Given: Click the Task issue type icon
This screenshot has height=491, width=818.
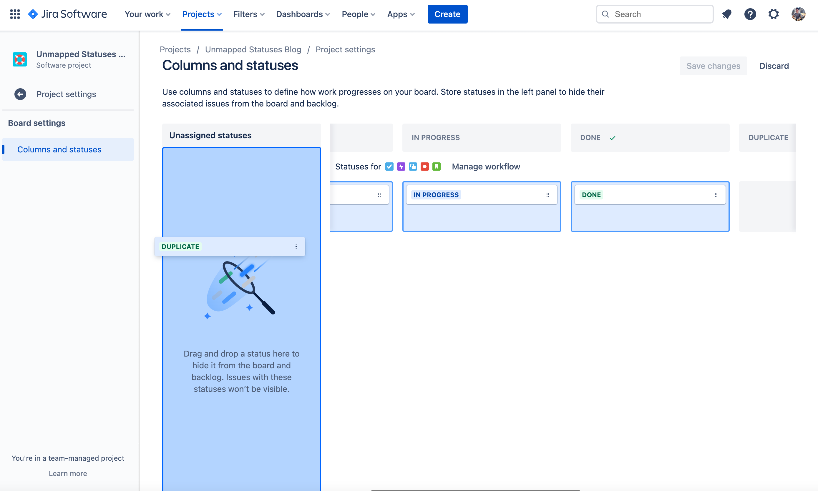Looking at the screenshot, I should (x=389, y=167).
